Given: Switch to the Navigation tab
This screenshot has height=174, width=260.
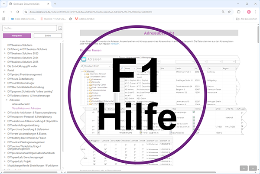Looking at the screenshot, I should point(17,35).
